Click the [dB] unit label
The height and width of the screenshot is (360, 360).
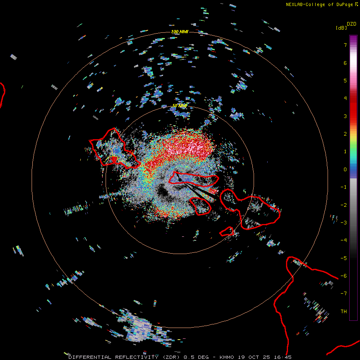341,28
